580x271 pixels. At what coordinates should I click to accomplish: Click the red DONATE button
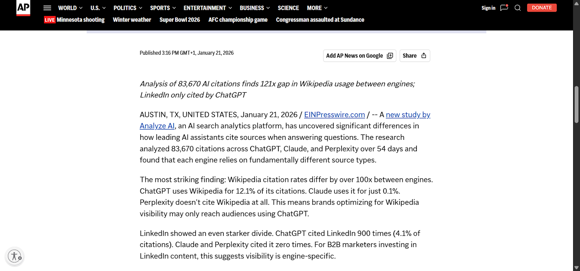[x=542, y=8]
